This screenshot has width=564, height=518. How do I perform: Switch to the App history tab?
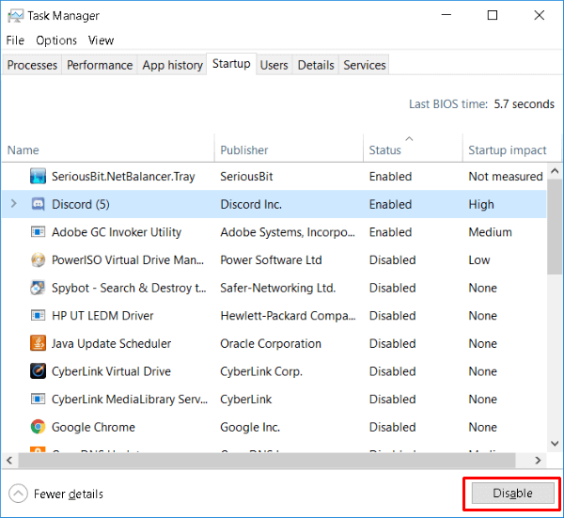(172, 65)
